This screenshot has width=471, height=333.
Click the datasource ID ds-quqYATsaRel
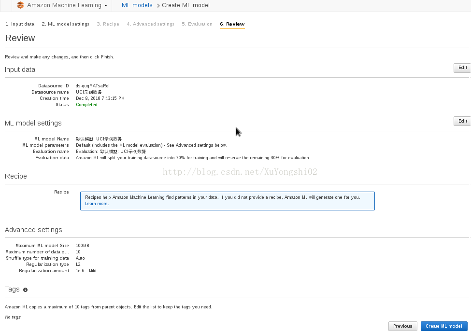93,86
